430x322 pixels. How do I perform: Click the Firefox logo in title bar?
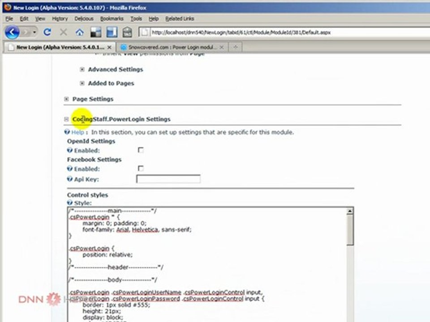coord(8,8)
